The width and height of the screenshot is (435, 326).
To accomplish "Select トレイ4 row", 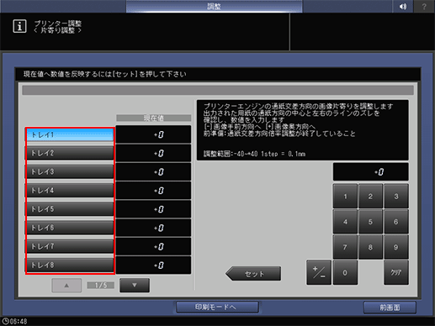I will pyautogui.click(x=70, y=191).
